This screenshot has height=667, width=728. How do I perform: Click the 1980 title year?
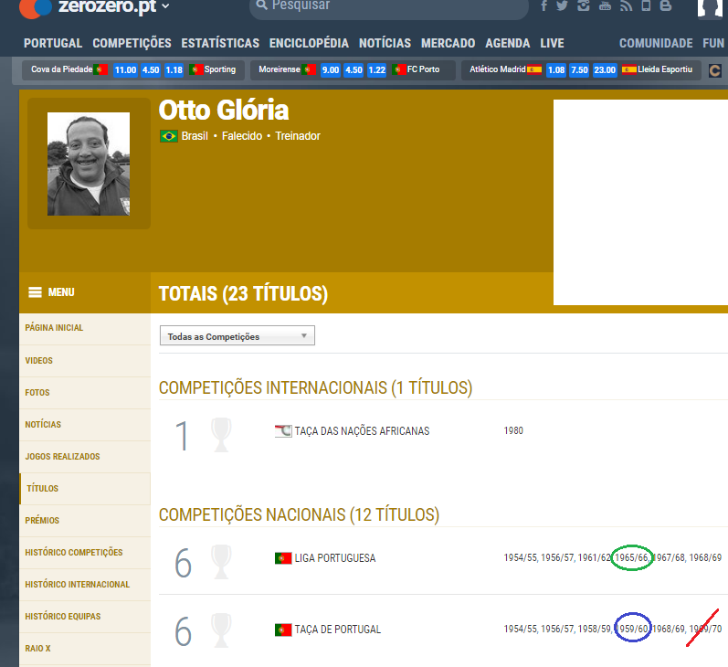coord(513,431)
